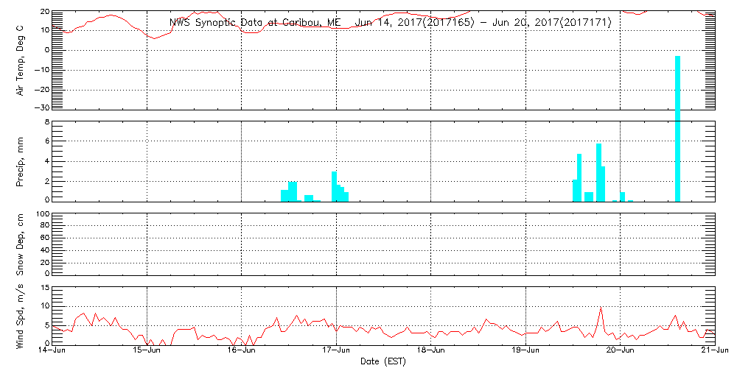Viewport: 737px width, 368px height.
Task: Click the wind speed peak near 10 m/s
Action: tap(601, 308)
